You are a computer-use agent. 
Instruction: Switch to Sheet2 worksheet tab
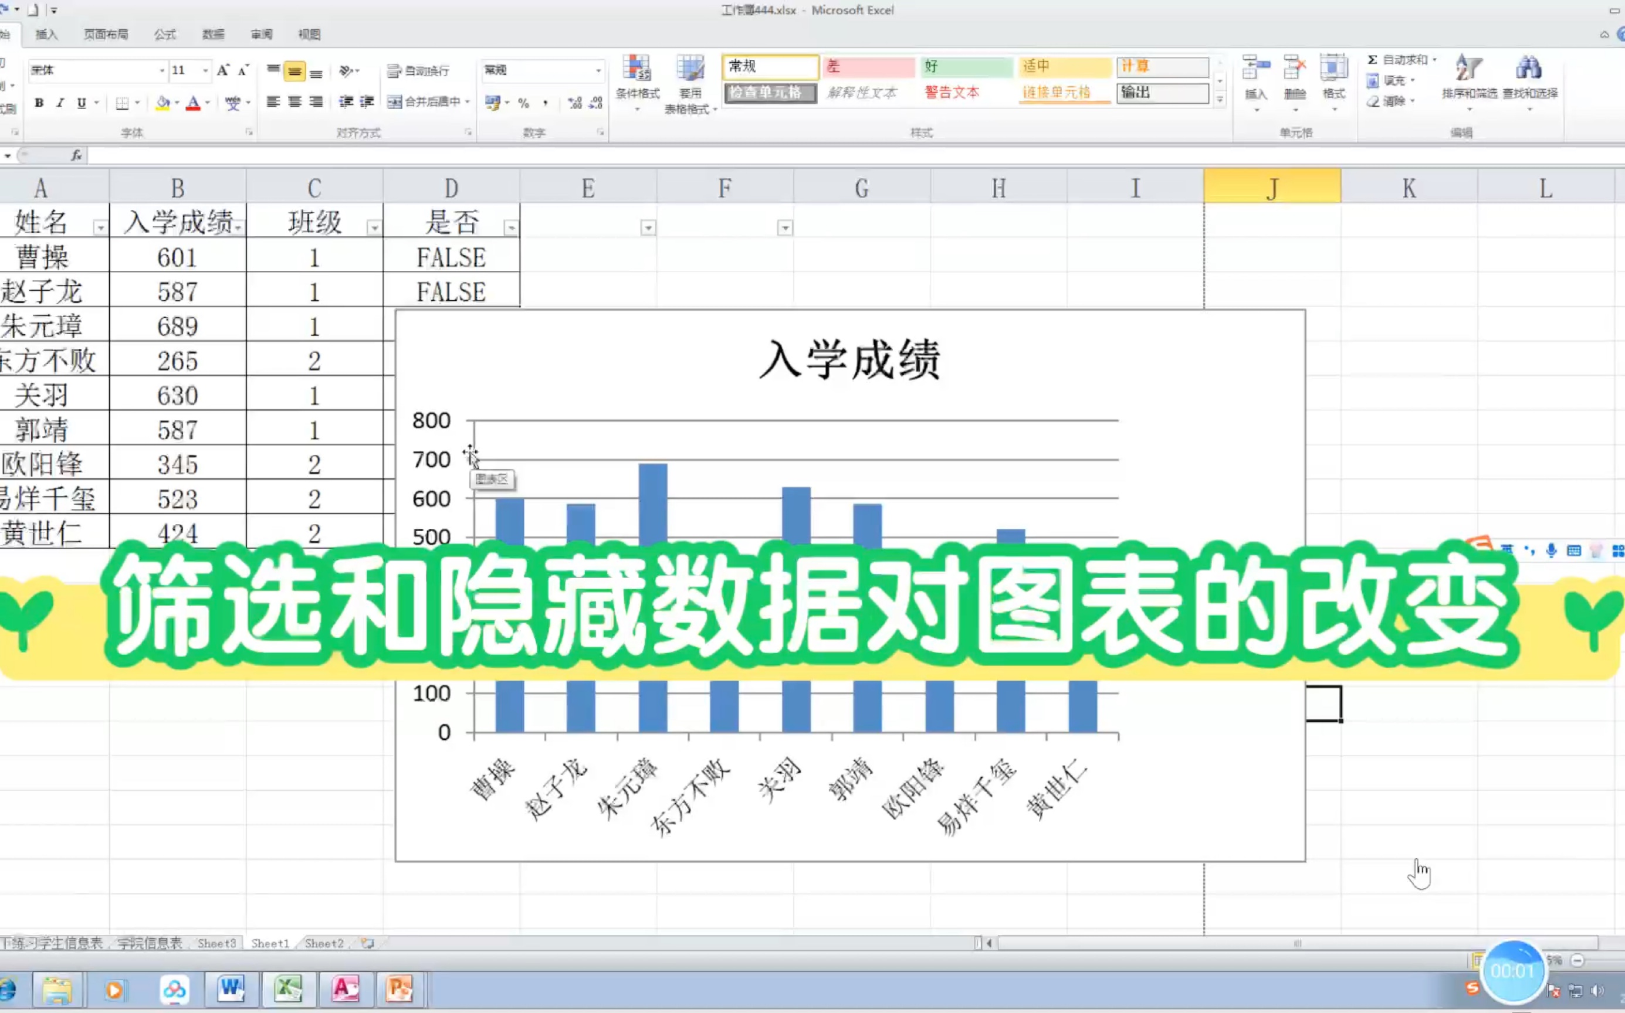pyautogui.click(x=324, y=943)
